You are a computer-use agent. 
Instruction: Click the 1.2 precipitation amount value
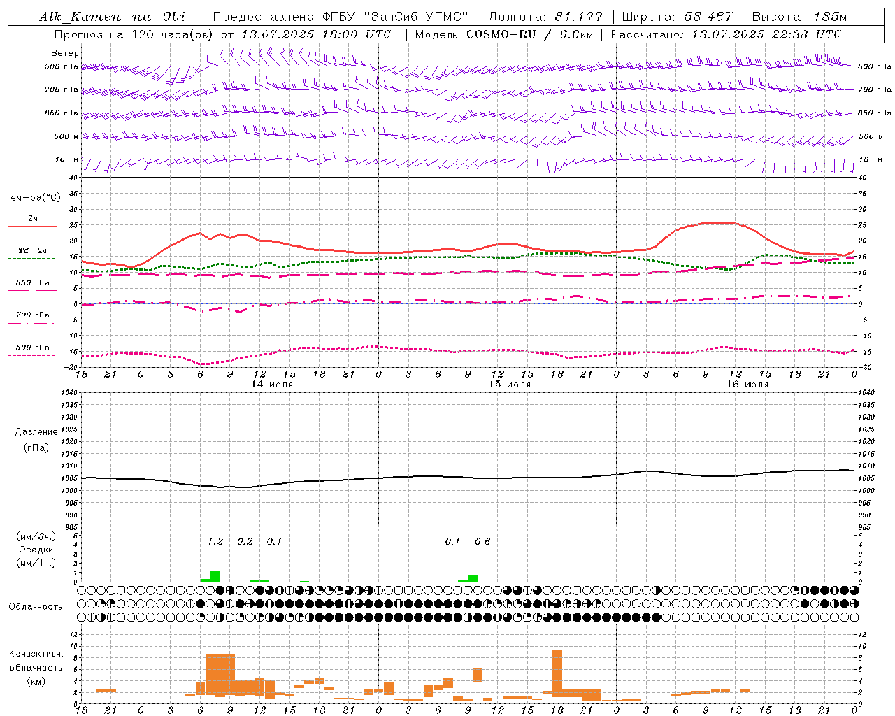[215, 542]
